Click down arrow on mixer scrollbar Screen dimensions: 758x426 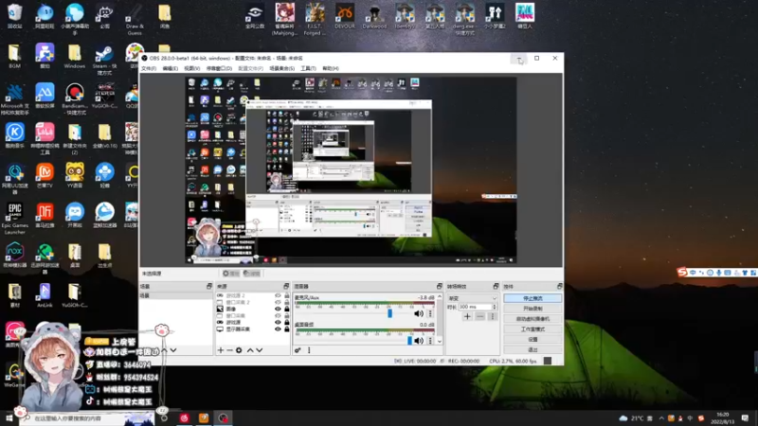440,341
